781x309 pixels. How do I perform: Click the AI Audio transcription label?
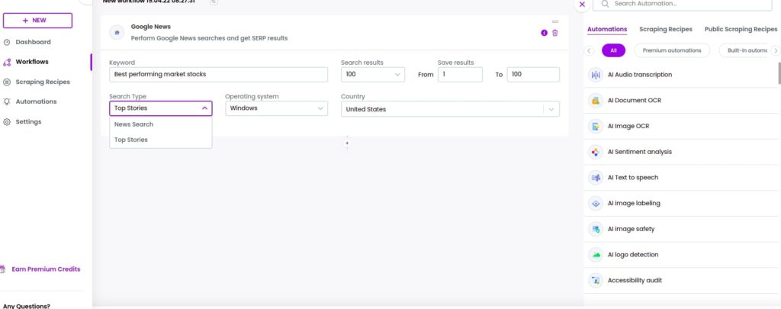pyautogui.click(x=640, y=75)
